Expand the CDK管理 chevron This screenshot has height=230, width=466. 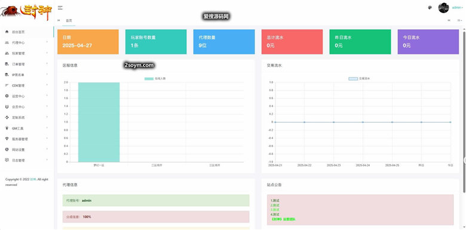47,85
